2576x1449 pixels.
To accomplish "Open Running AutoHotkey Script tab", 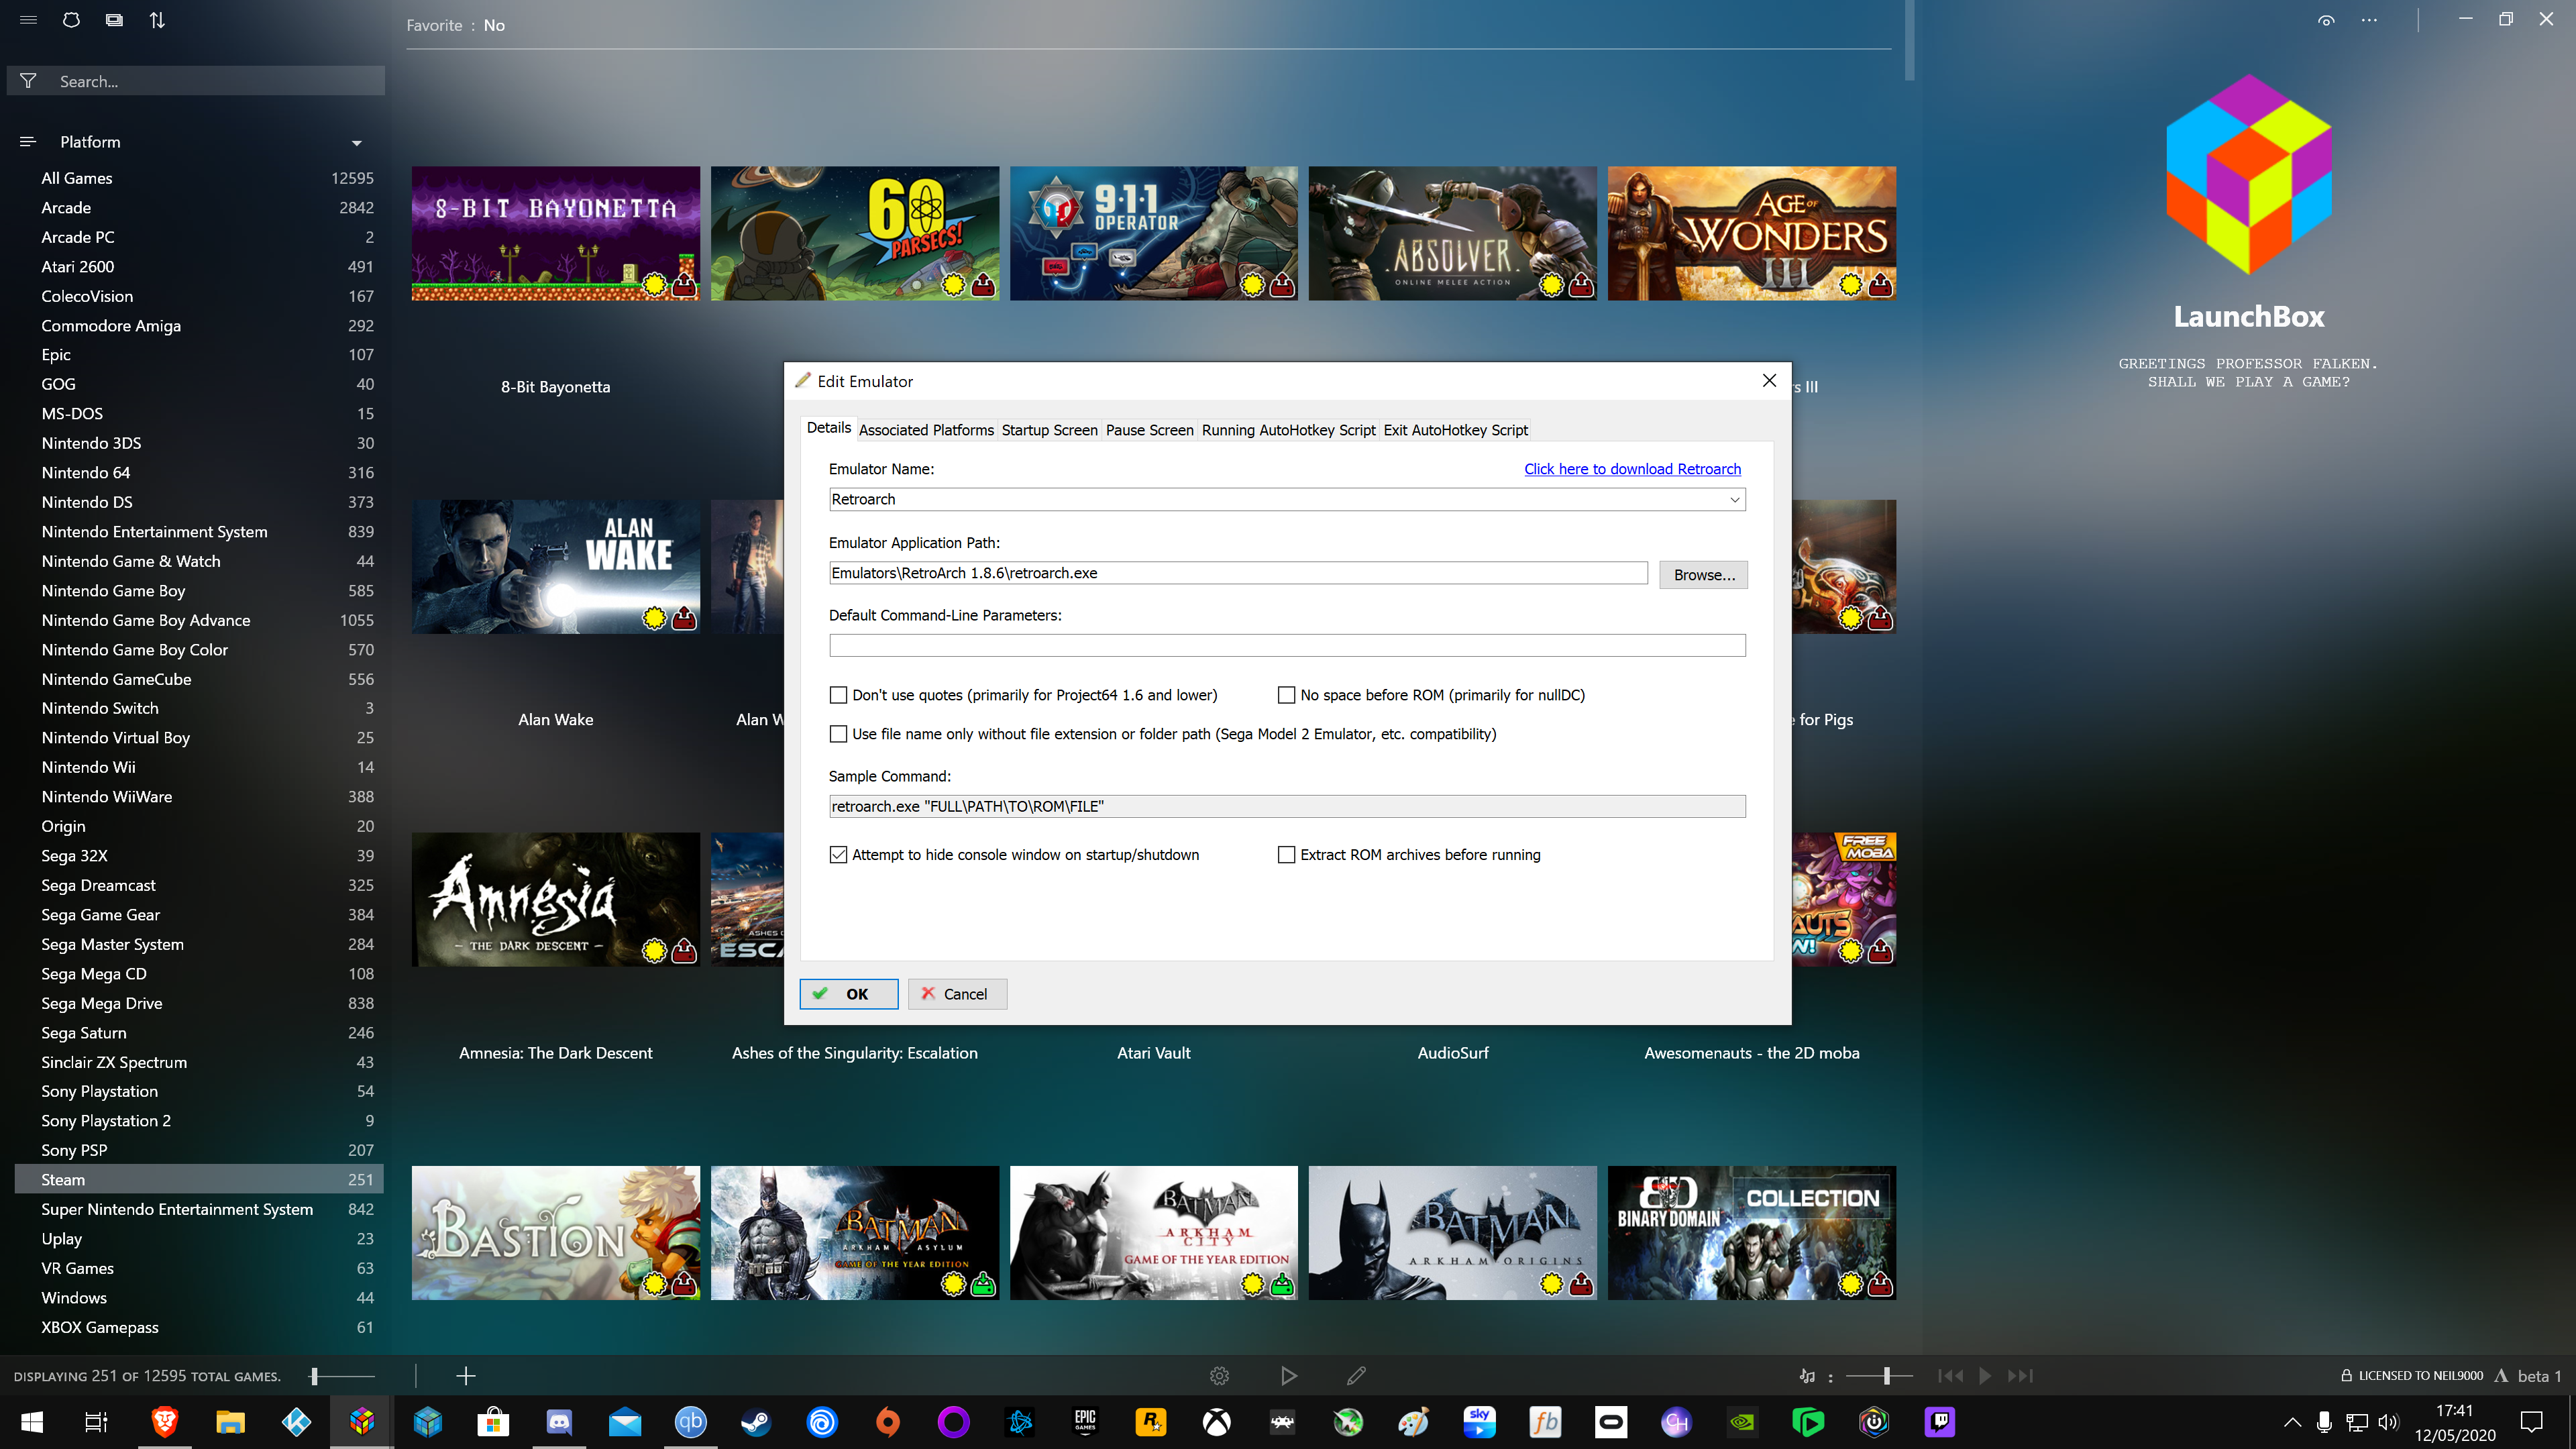I will [x=1288, y=430].
